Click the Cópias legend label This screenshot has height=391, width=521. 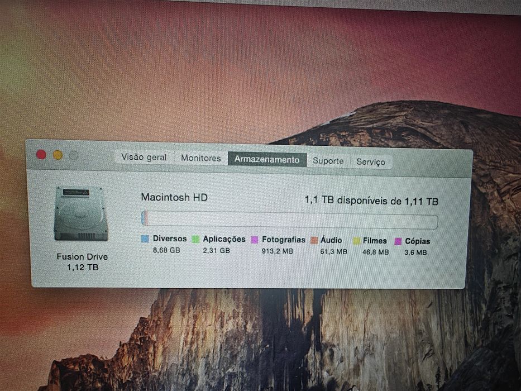(418, 241)
